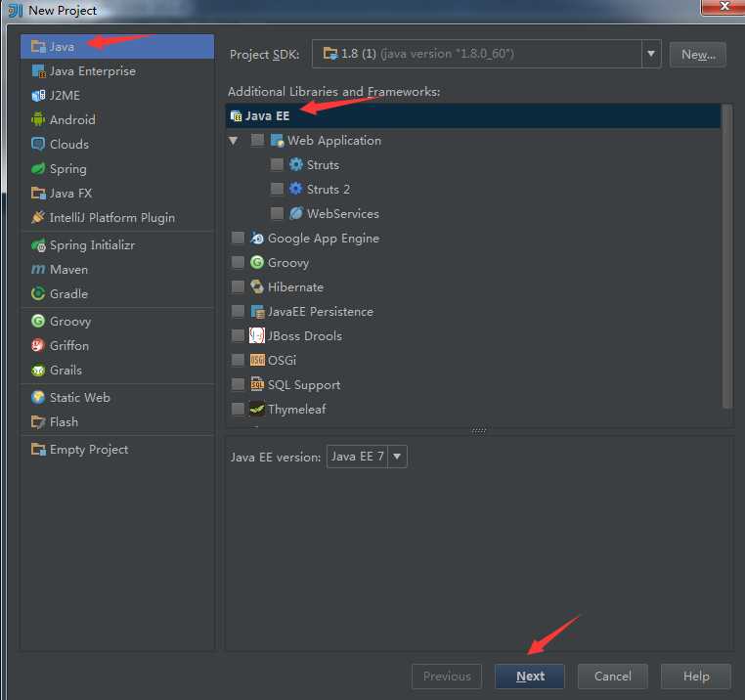Select the Java project type icon
Viewport: 745px width, 700px height.
point(38,47)
